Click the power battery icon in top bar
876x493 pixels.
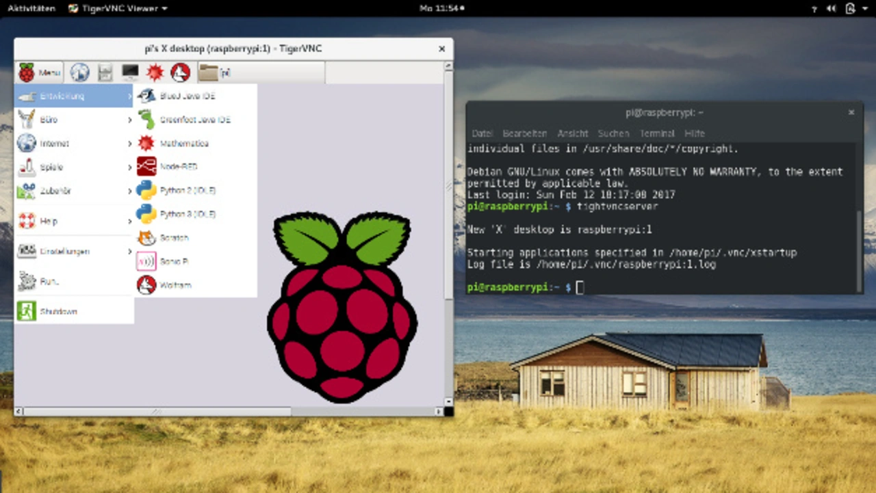850,8
